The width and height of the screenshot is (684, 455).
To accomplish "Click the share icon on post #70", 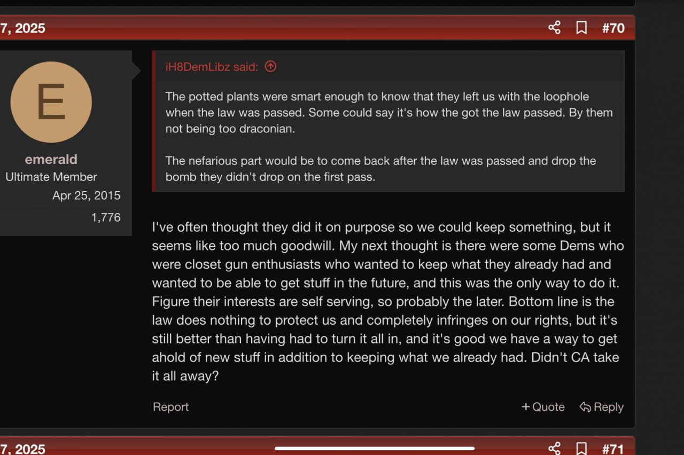I will (x=554, y=28).
